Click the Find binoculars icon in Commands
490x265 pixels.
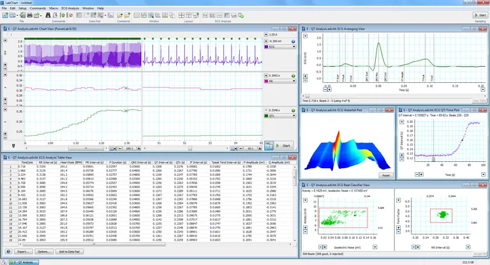click(x=48, y=15)
